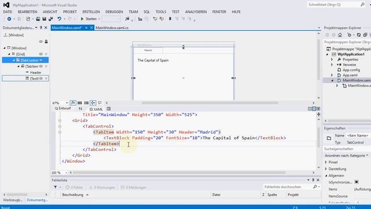
Task: Switch to the XAML tab
Action: 96,109
